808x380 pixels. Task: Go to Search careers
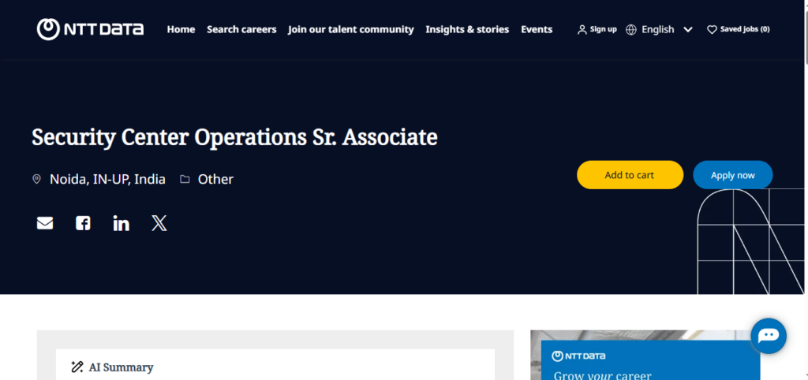pyautogui.click(x=241, y=29)
